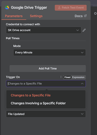Click inside the Trigger On search field
This screenshot has width=97, height=135.
(x=43, y=84)
